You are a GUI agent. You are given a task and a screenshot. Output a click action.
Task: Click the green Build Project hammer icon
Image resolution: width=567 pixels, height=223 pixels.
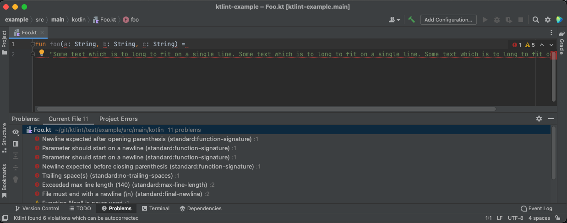coord(411,20)
